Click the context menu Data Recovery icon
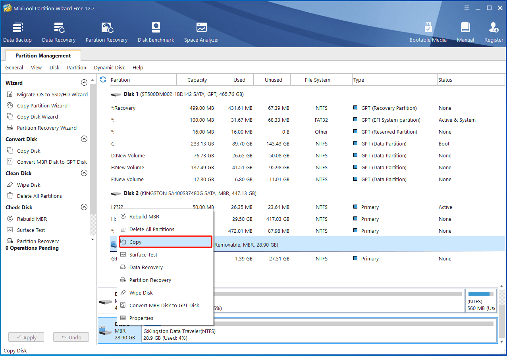This screenshot has height=356, width=507. (x=123, y=267)
